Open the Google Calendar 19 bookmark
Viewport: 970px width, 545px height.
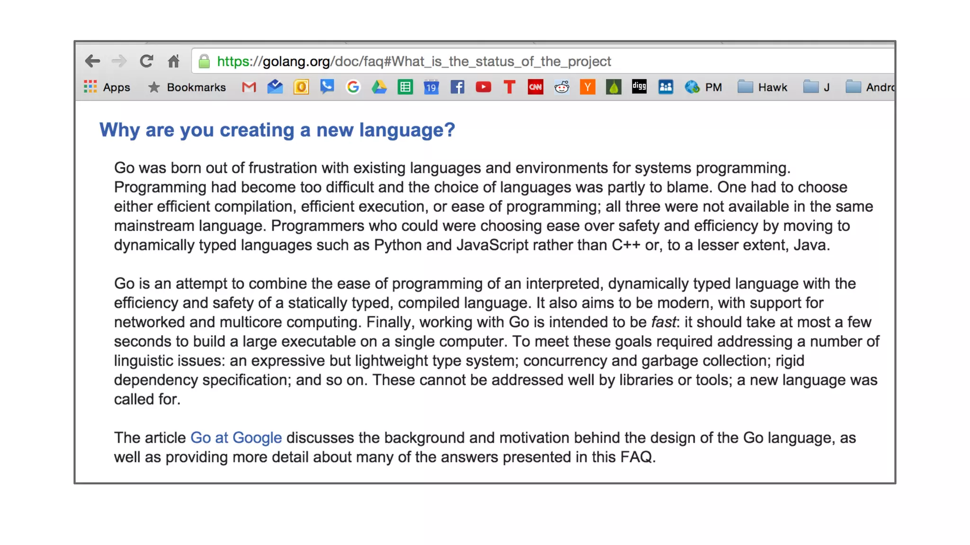click(431, 87)
